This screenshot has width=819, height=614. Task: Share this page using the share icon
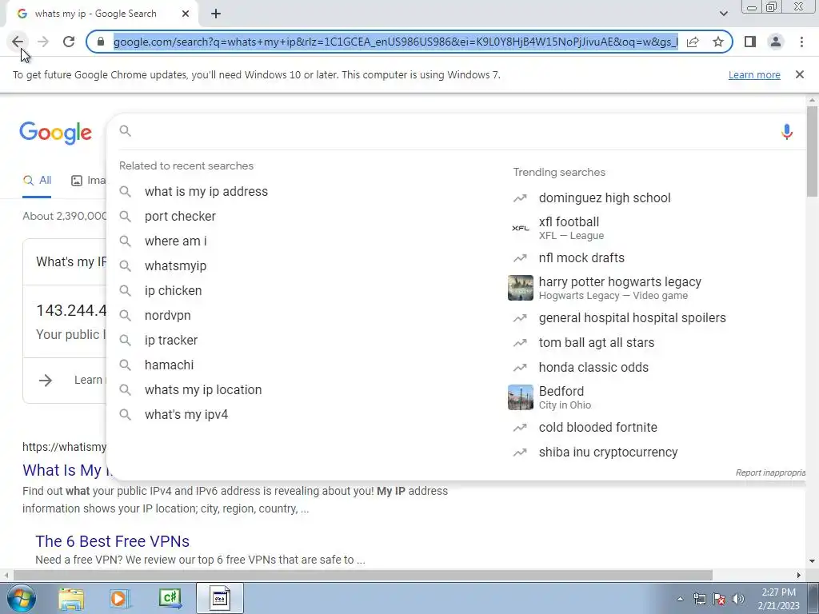pyautogui.click(x=693, y=42)
